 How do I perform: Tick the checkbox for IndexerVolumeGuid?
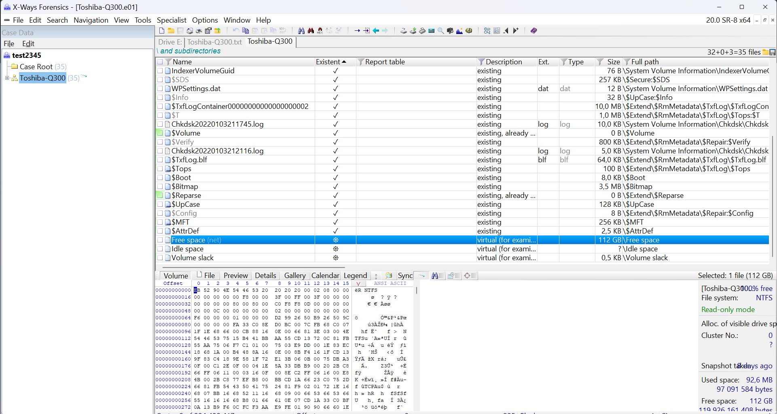[x=160, y=71]
